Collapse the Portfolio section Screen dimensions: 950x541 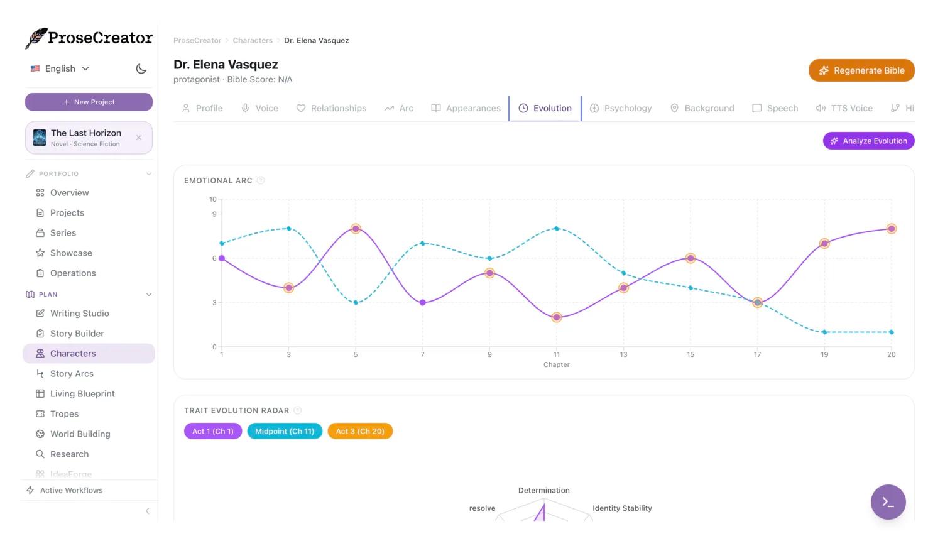[x=149, y=173]
